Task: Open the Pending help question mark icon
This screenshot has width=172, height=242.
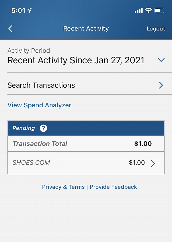Action: [x=43, y=128]
